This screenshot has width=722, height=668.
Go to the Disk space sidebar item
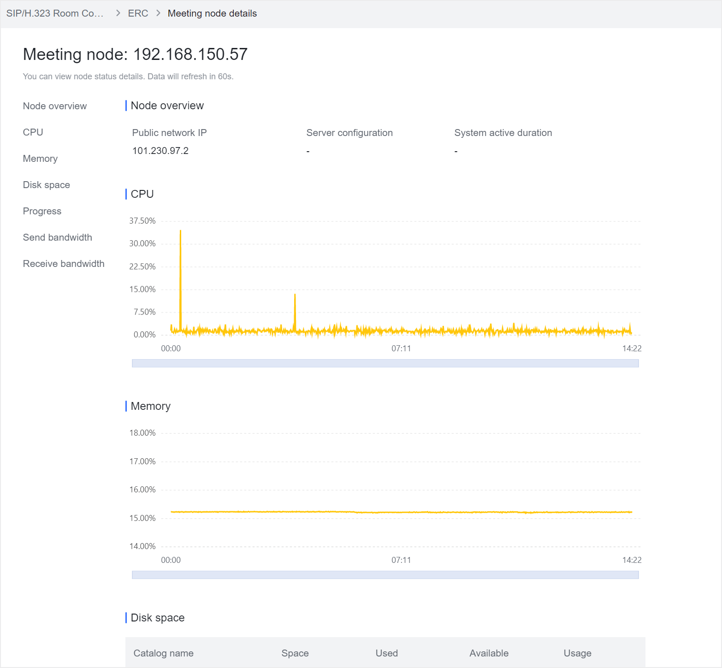pyautogui.click(x=47, y=185)
